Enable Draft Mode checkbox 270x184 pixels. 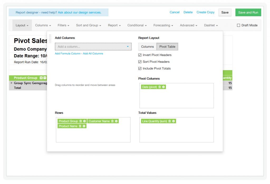(238, 25)
